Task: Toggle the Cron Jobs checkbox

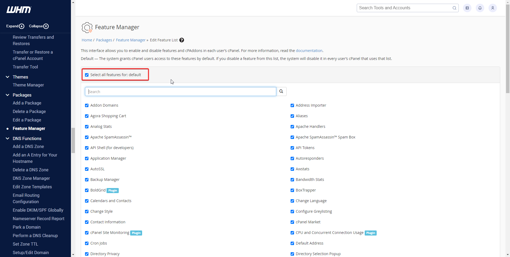Action: [87, 243]
